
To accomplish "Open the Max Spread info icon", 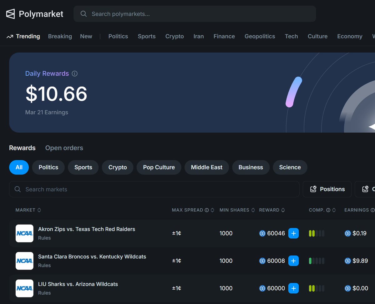I will tap(207, 210).
